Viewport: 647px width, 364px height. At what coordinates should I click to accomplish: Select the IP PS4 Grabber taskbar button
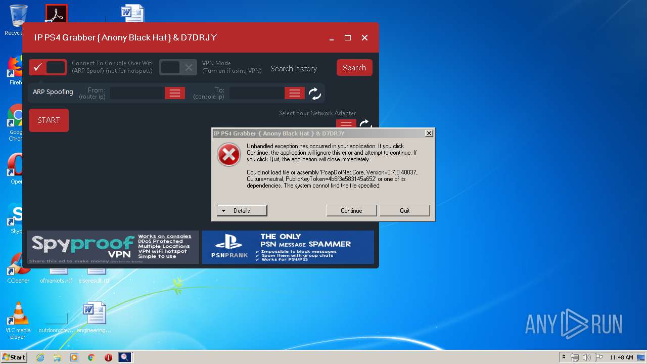(x=125, y=357)
